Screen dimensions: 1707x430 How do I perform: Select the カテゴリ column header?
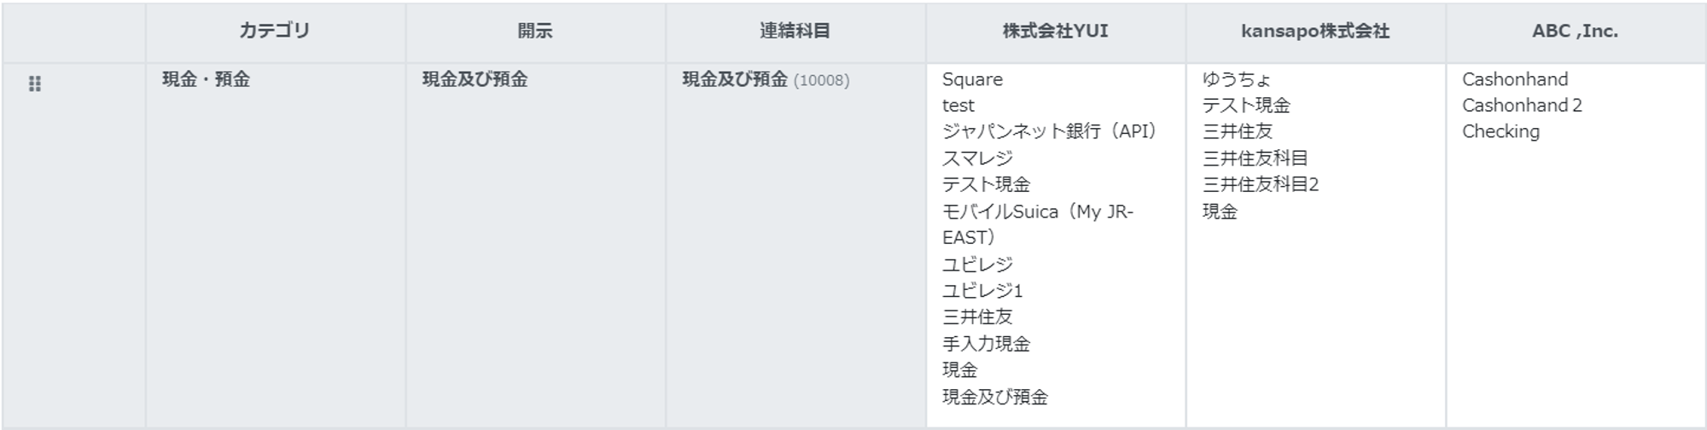tap(275, 32)
